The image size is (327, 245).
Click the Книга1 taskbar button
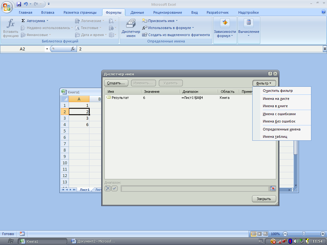click(x=42, y=241)
